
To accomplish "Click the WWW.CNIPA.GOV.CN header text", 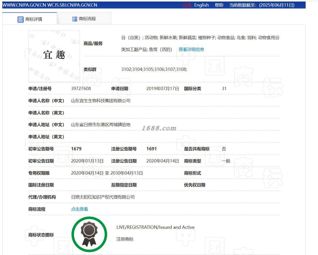I will click(24, 5).
